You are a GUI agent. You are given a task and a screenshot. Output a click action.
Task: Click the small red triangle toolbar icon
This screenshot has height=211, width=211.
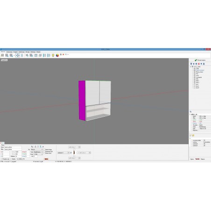point(63,55)
